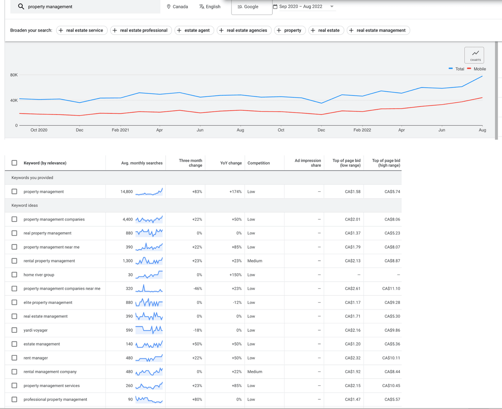
Task: Sort by Top of page bid high range
Action: coord(386,163)
